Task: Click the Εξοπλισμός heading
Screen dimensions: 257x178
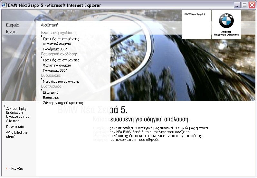Action: 52,86
